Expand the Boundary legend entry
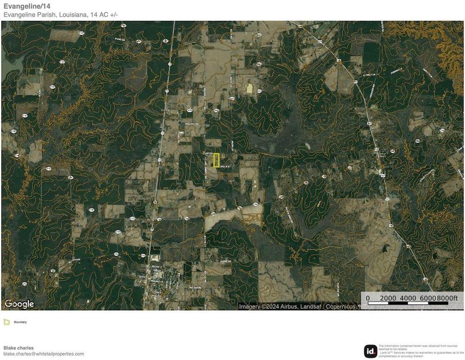Viewport: 465px width, 360px height. (x=20, y=322)
